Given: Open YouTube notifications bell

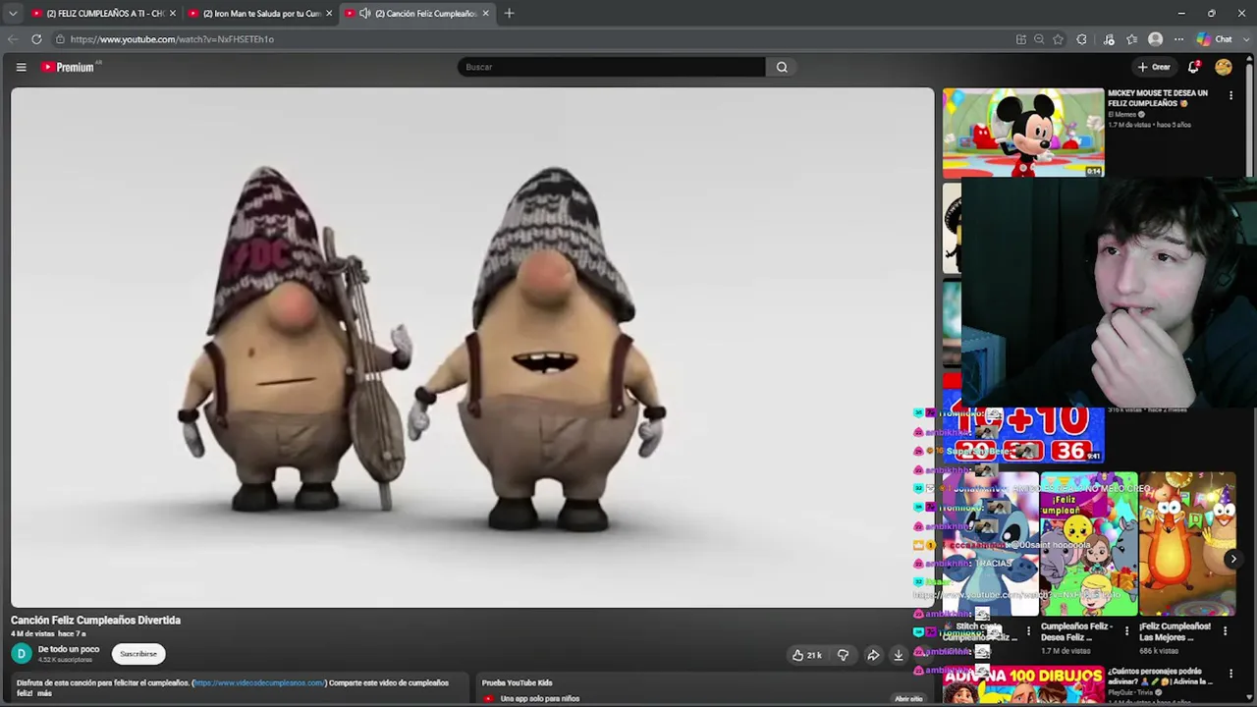Looking at the screenshot, I should tap(1193, 67).
